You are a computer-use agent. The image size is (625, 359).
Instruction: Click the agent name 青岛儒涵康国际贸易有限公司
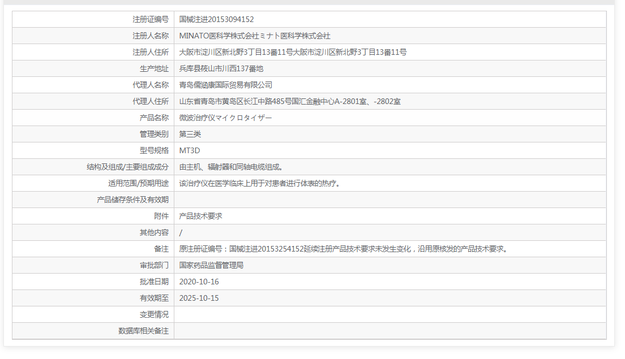(x=234, y=84)
